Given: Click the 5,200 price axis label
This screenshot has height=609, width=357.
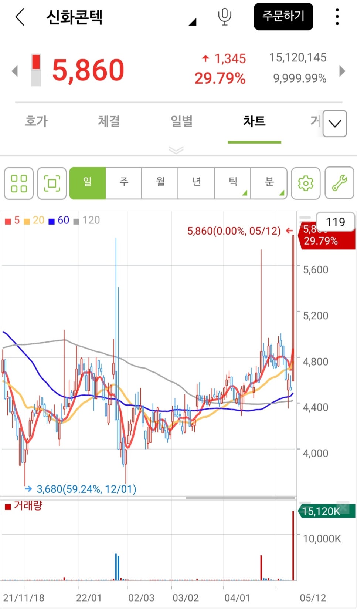Looking at the screenshot, I should pyautogui.click(x=316, y=316).
